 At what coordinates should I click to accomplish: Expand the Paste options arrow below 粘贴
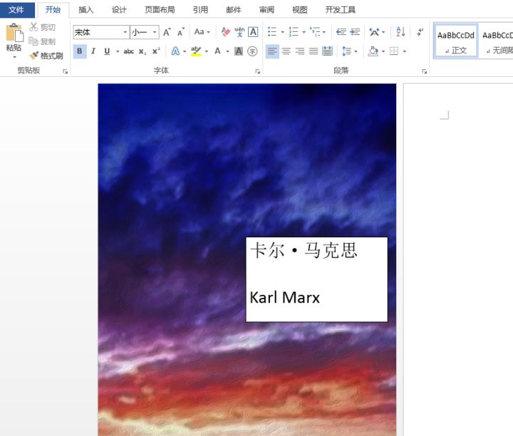14,57
